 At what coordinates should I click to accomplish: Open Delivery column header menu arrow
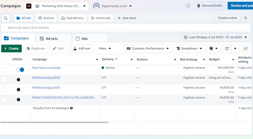coord(132,59)
